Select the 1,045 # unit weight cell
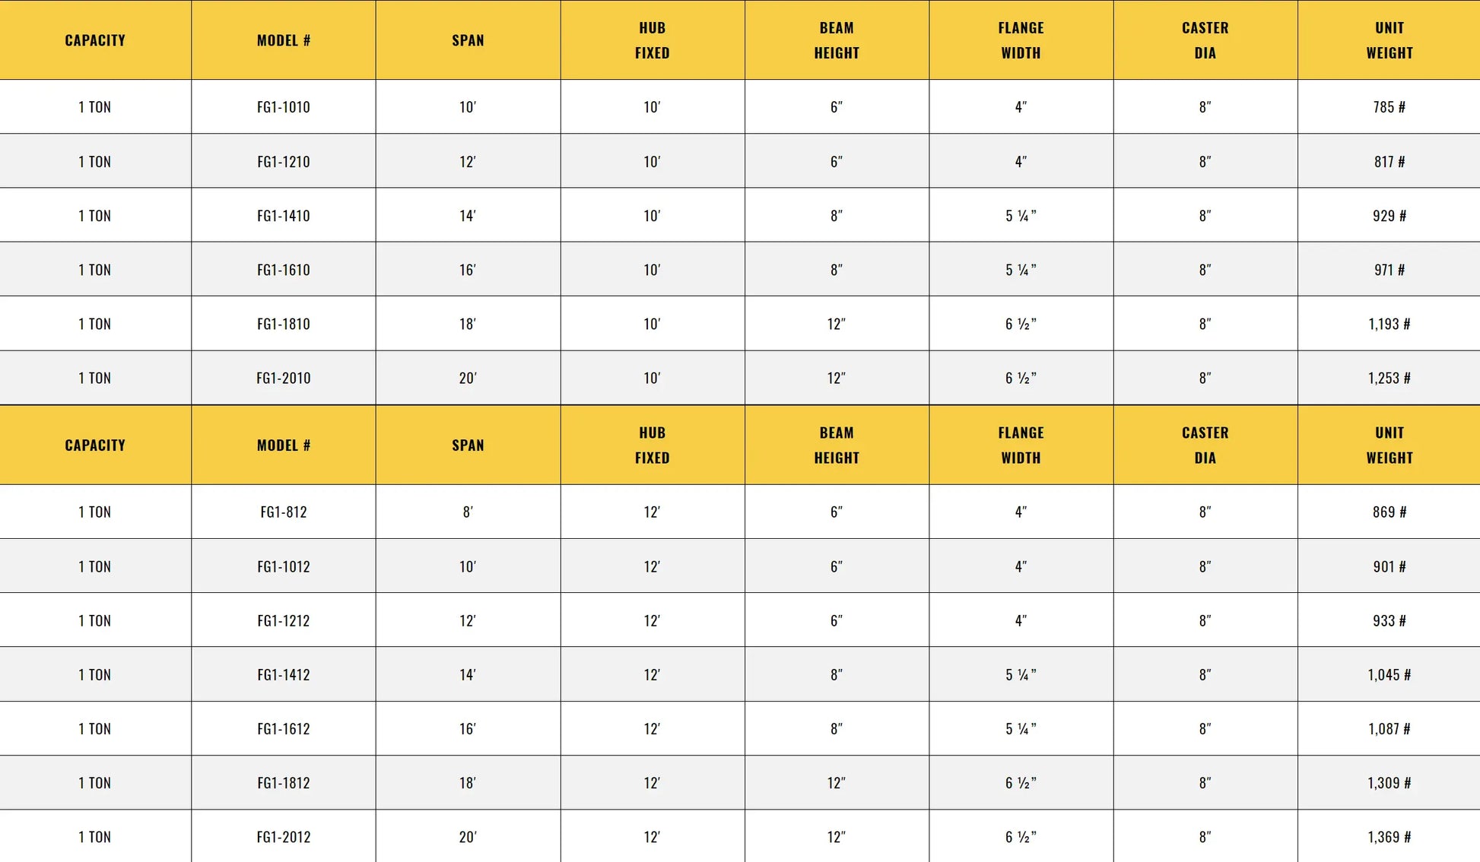 click(1389, 674)
